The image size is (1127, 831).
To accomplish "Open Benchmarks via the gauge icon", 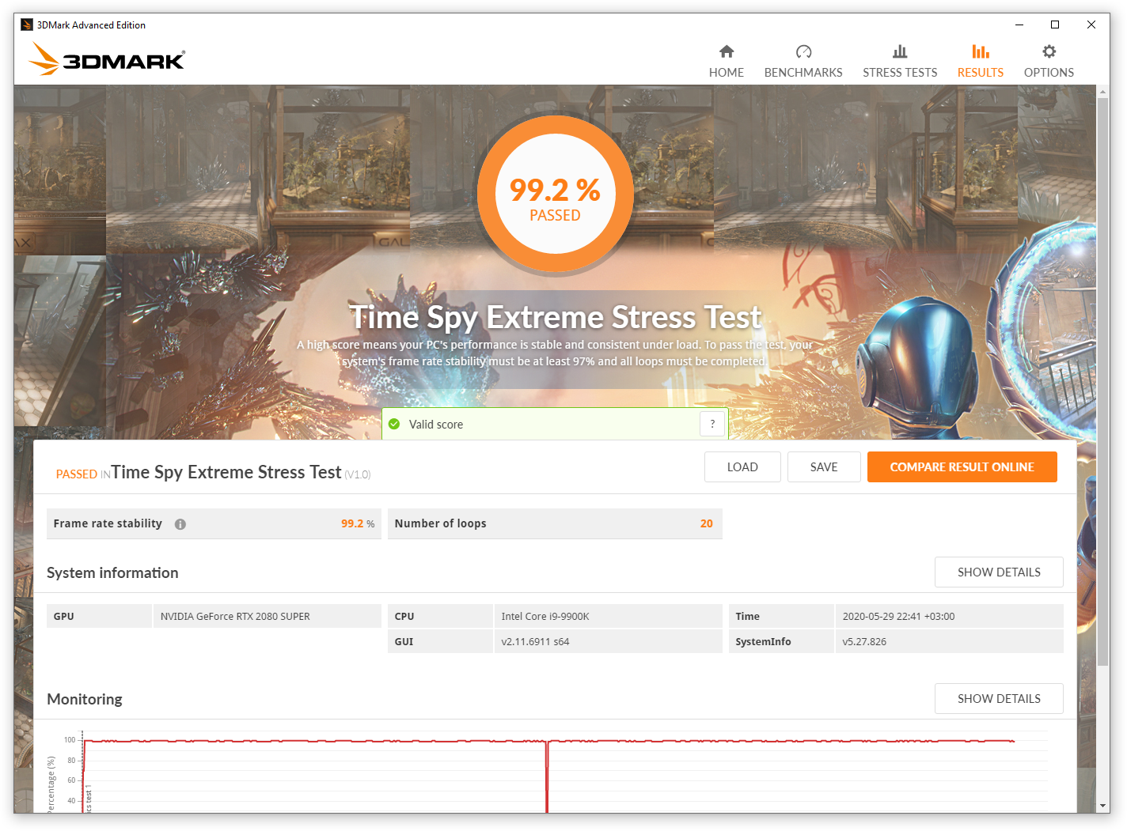I will pyautogui.click(x=803, y=52).
